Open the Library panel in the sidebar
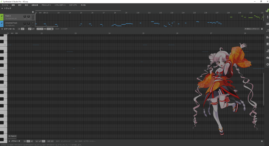Viewport: 269px width, 146px height. click(267, 37)
